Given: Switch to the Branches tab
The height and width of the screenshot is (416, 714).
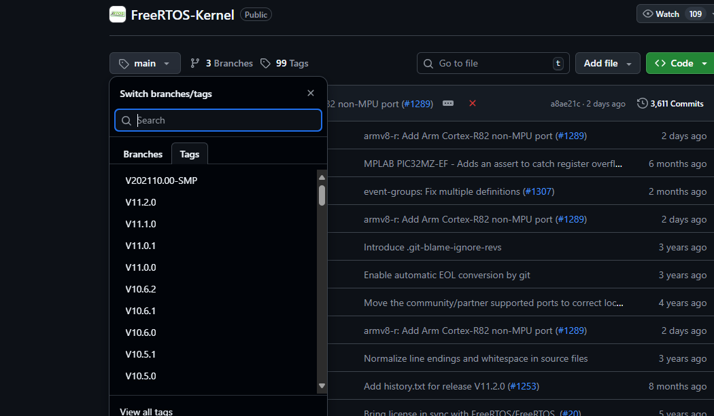Looking at the screenshot, I should [x=143, y=154].
